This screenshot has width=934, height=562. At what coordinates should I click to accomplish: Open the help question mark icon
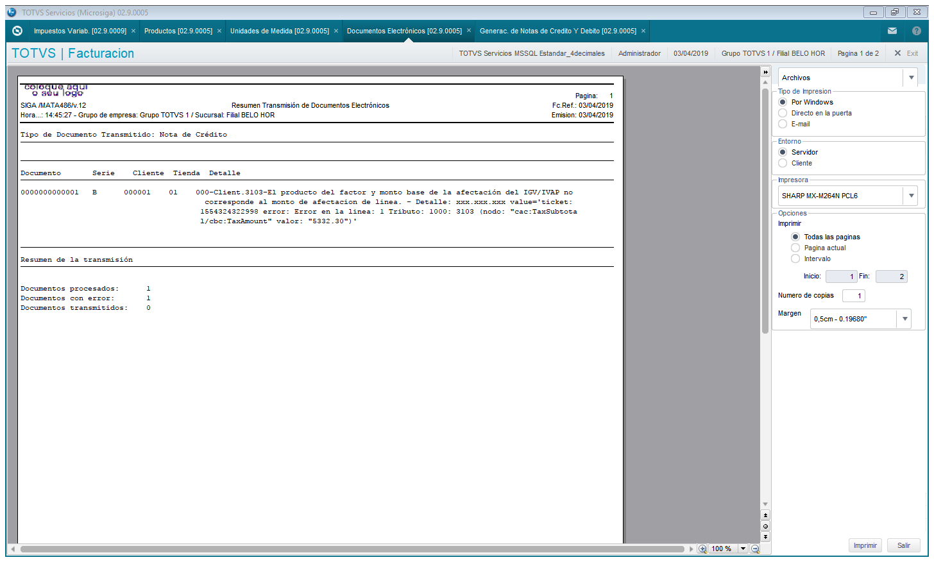tap(917, 31)
